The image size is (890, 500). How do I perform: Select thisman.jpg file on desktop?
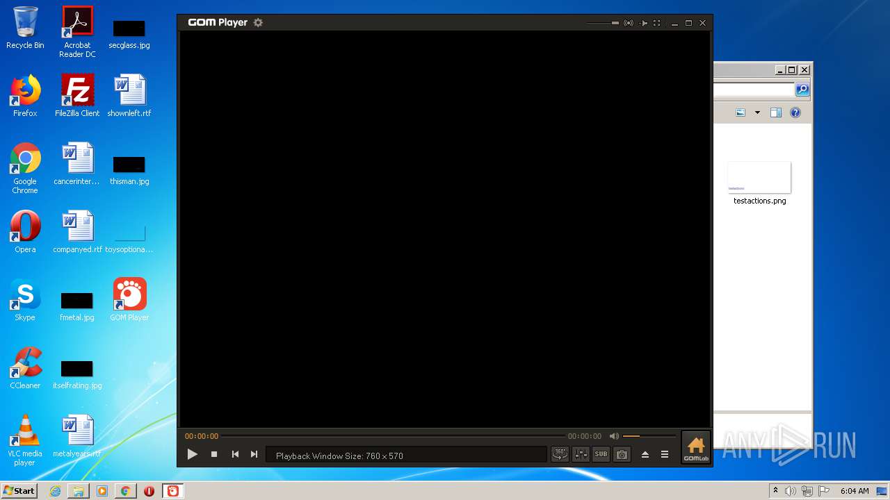point(129,170)
